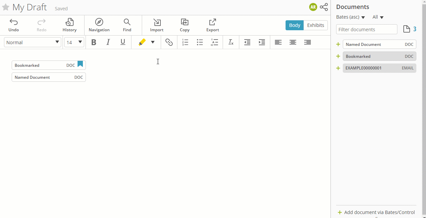Viewport: 426px width, 218px height.
Task: Click the Named Document chip in the draft
Action: [49, 77]
